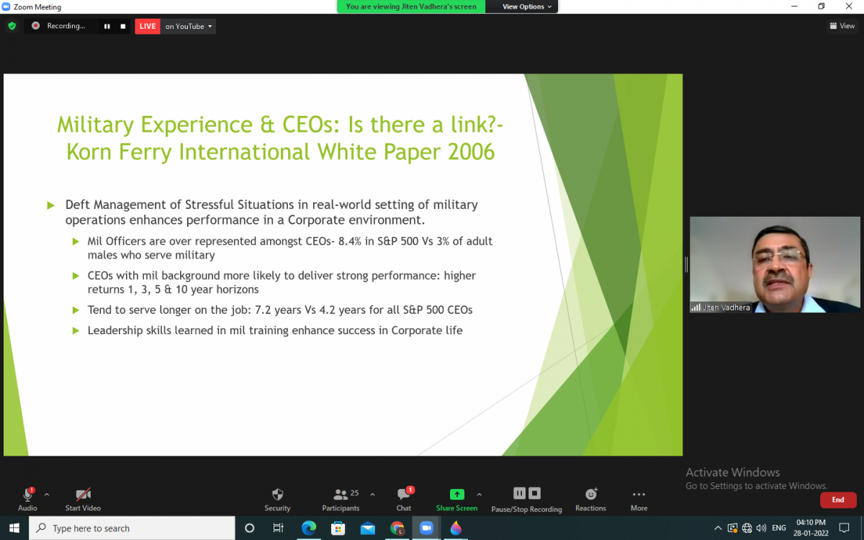The height and width of the screenshot is (540, 864).
Task: Click bullet 'Mil Officers are over represented'
Action: click(289, 248)
